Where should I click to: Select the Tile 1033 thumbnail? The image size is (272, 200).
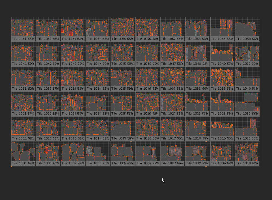73,77
